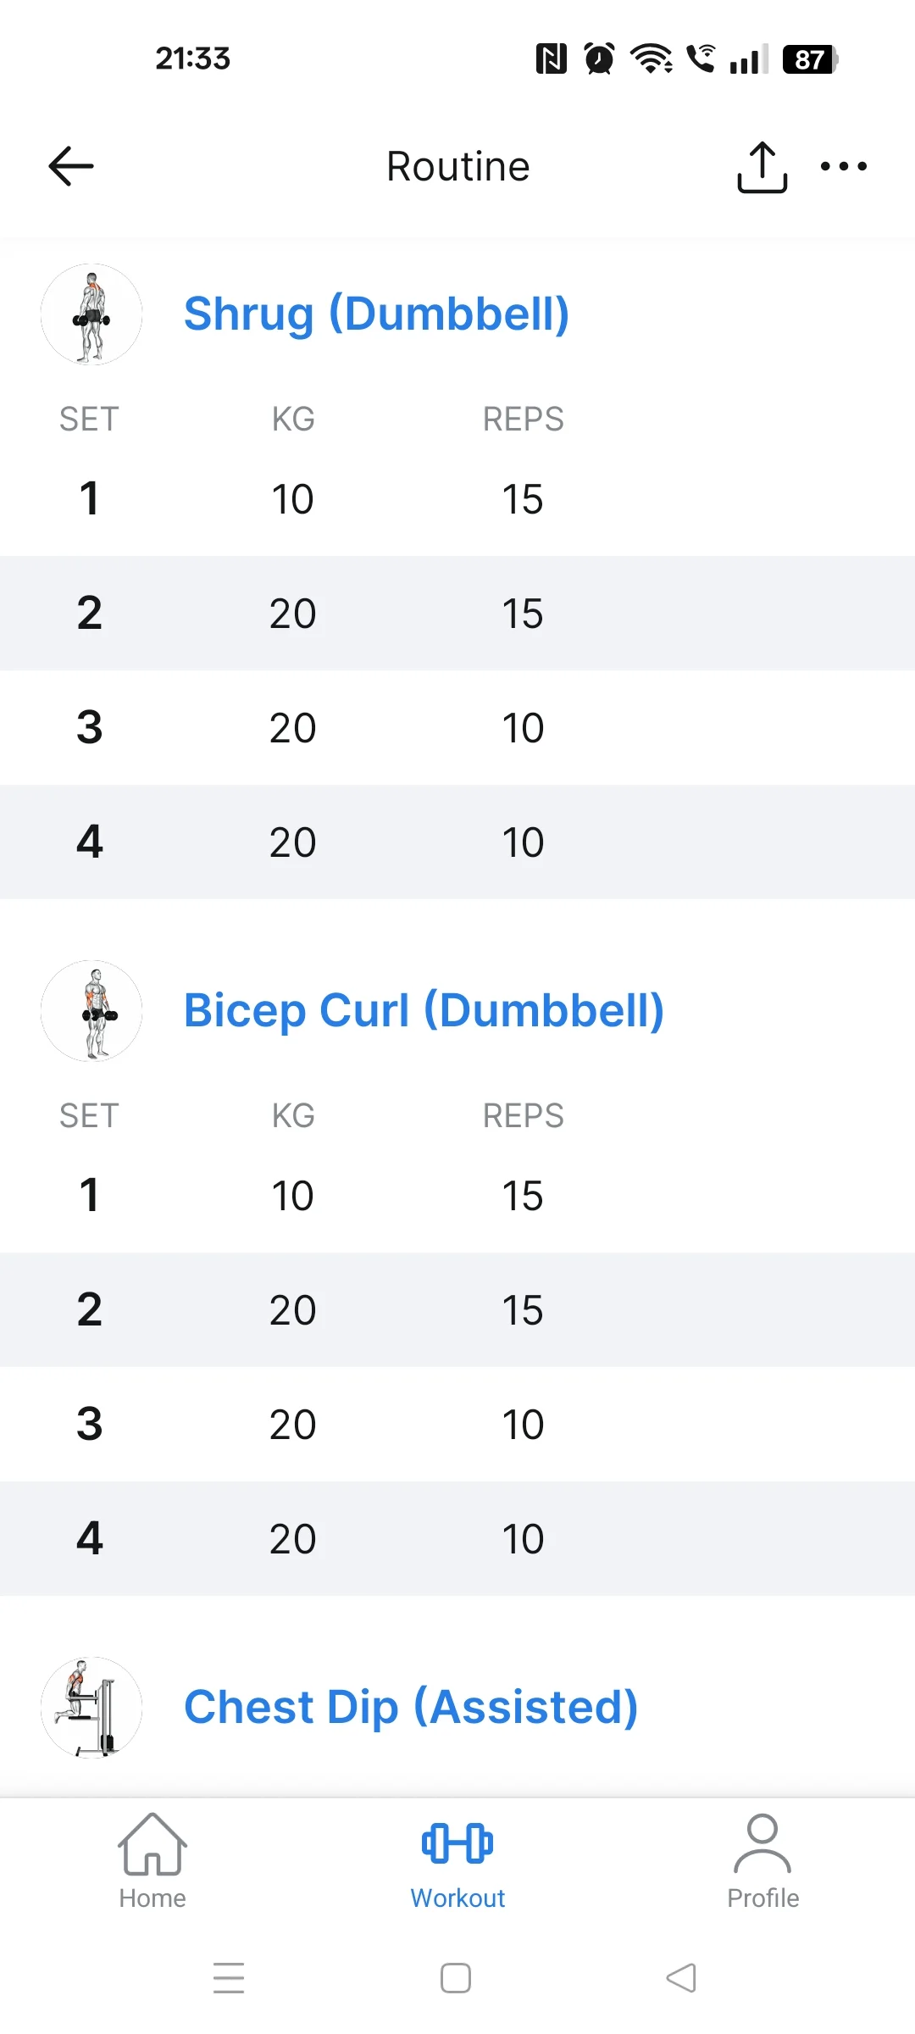
Task: Tap the Chest Dip exercise thumbnail
Action: [x=91, y=1708]
